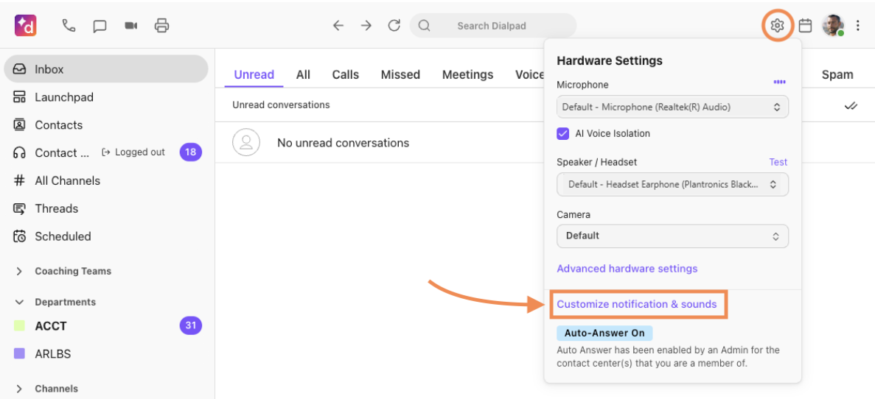Switch to the Unread tab
Screen dimensions: 875x399
(x=254, y=74)
